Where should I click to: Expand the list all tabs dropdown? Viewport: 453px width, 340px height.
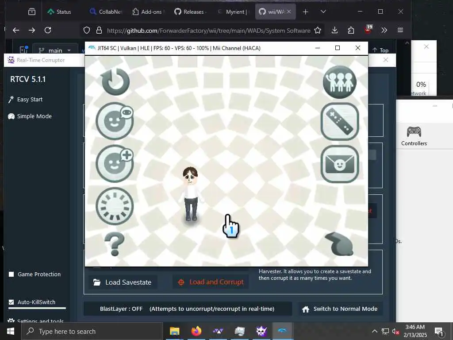point(323,12)
